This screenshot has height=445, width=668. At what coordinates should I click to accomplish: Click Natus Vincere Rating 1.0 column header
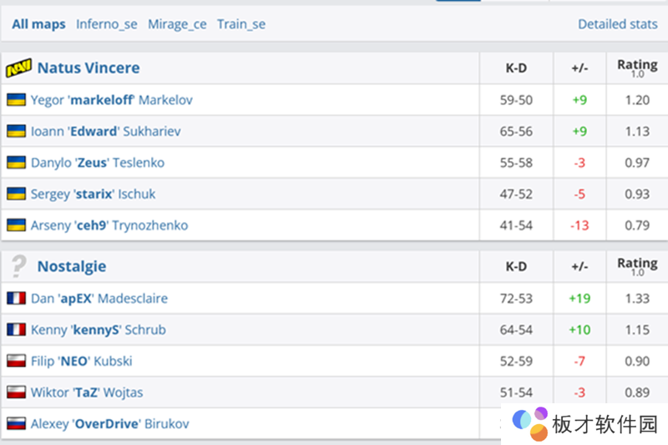(x=637, y=68)
